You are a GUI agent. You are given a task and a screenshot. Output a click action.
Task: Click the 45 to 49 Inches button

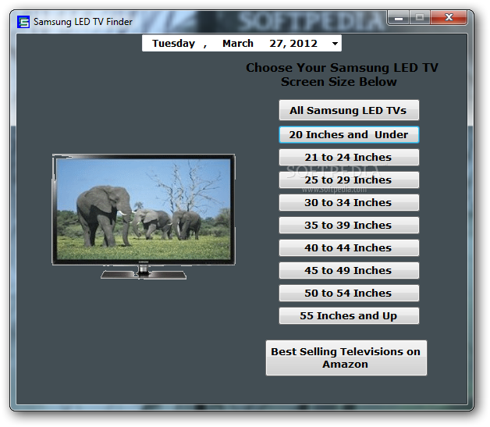(x=349, y=270)
